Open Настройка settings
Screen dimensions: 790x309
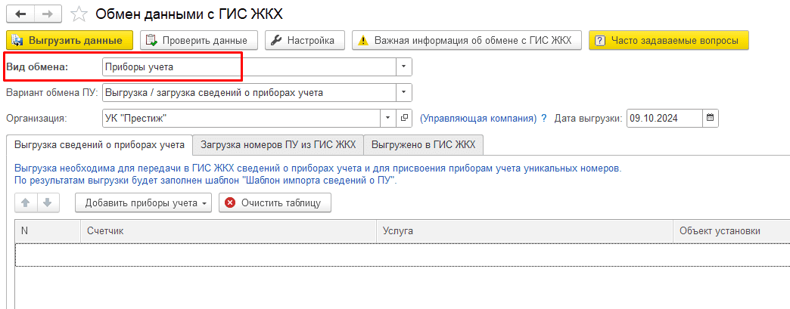(x=305, y=40)
